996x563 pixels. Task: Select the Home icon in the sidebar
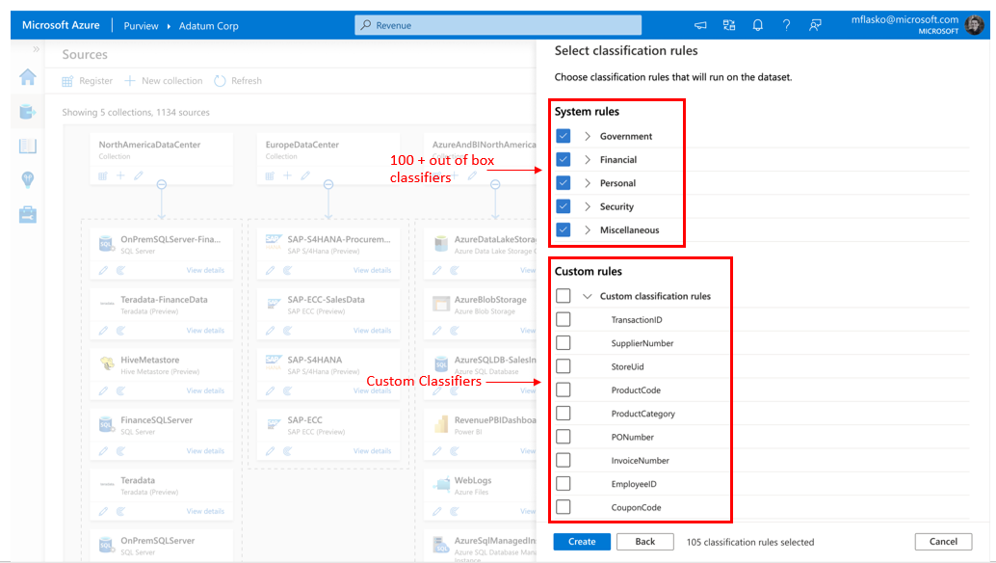coord(27,77)
